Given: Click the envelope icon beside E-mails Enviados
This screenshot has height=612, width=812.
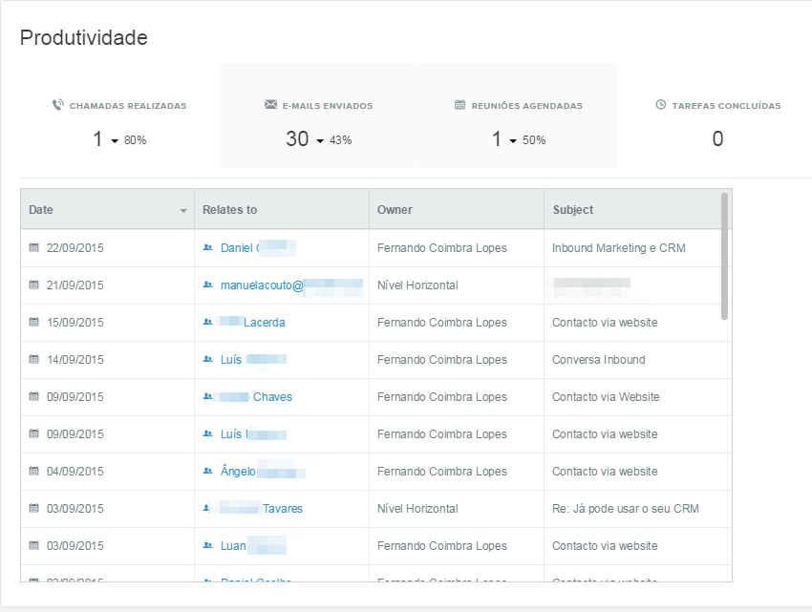Looking at the screenshot, I should 270,105.
